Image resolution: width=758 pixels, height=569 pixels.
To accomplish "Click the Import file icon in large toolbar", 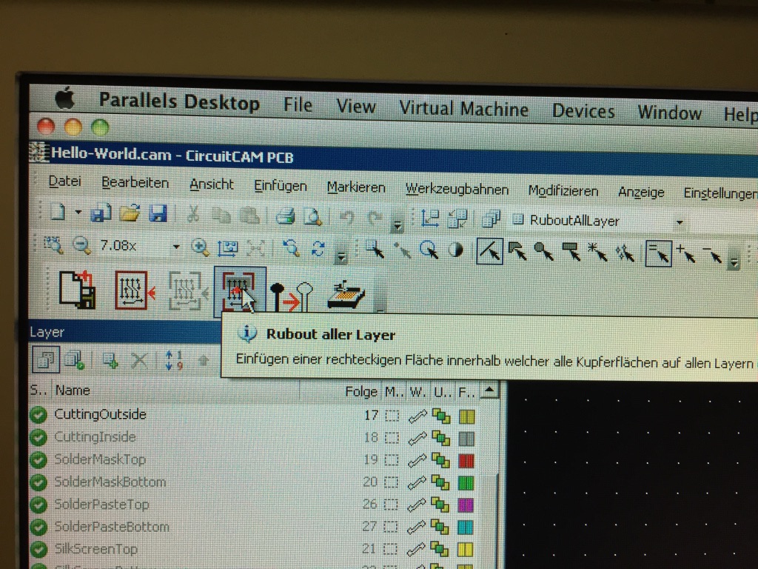I will click(x=77, y=290).
